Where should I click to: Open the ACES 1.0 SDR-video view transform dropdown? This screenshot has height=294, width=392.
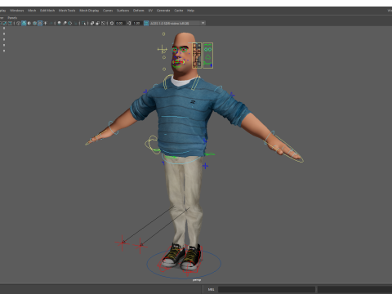pos(178,23)
